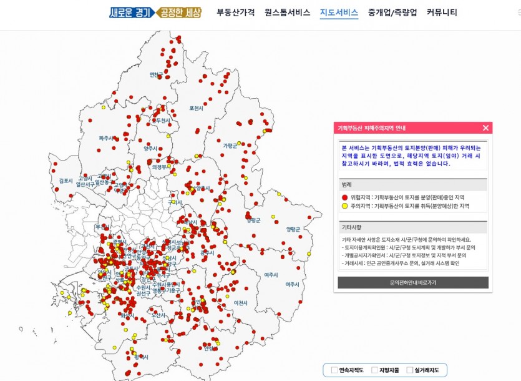The height and width of the screenshot is (381, 521).
Task: Enable the 연속지적도 checkbox
Action: [334, 370]
